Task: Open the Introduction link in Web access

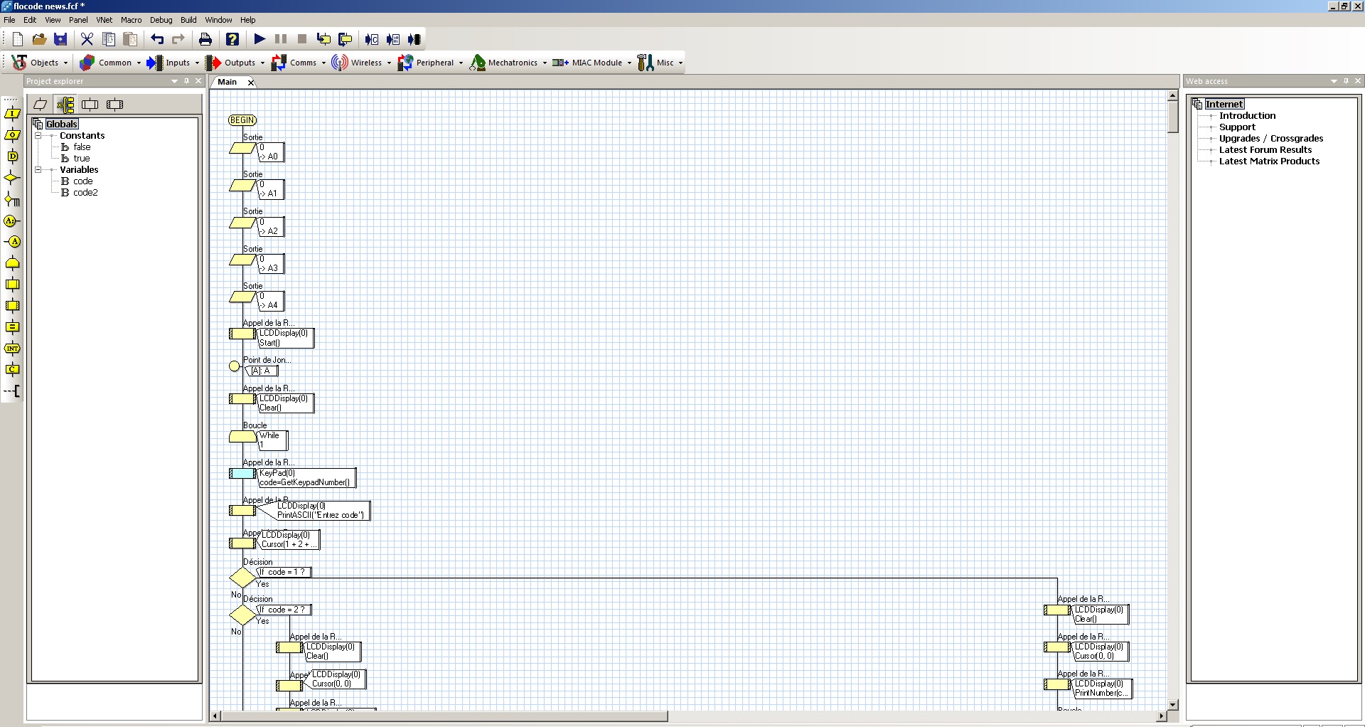Action: tap(1247, 115)
